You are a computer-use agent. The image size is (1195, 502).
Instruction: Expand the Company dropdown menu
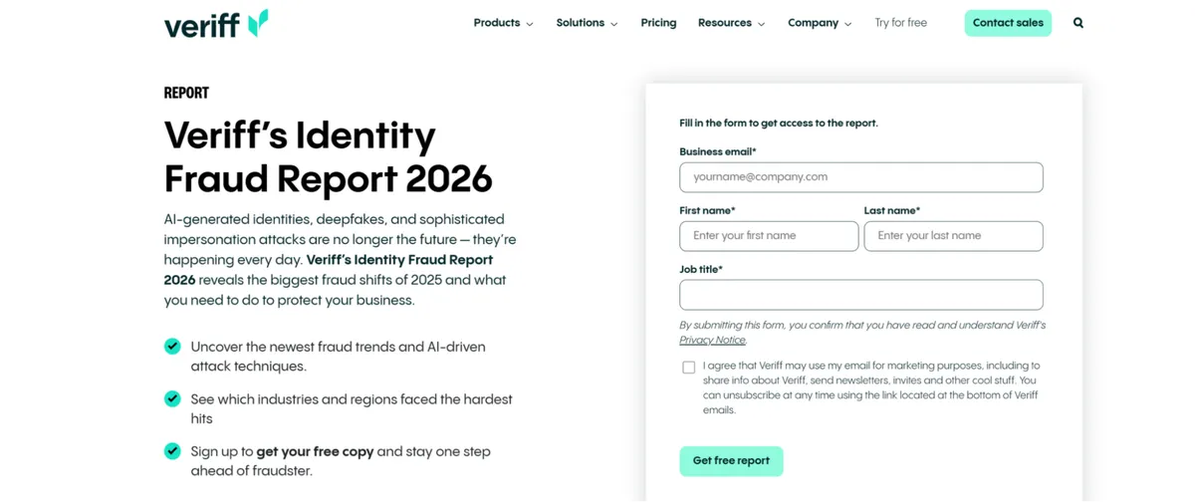tap(820, 23)
